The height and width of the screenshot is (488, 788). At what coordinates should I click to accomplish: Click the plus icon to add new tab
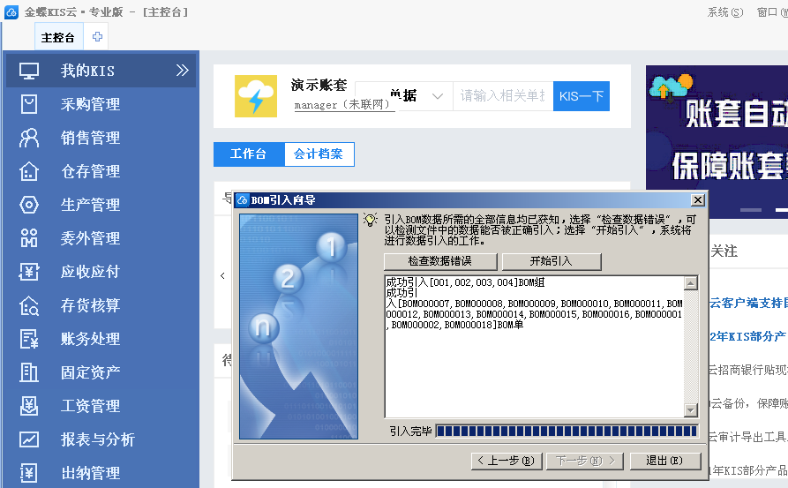pos(98,37)
